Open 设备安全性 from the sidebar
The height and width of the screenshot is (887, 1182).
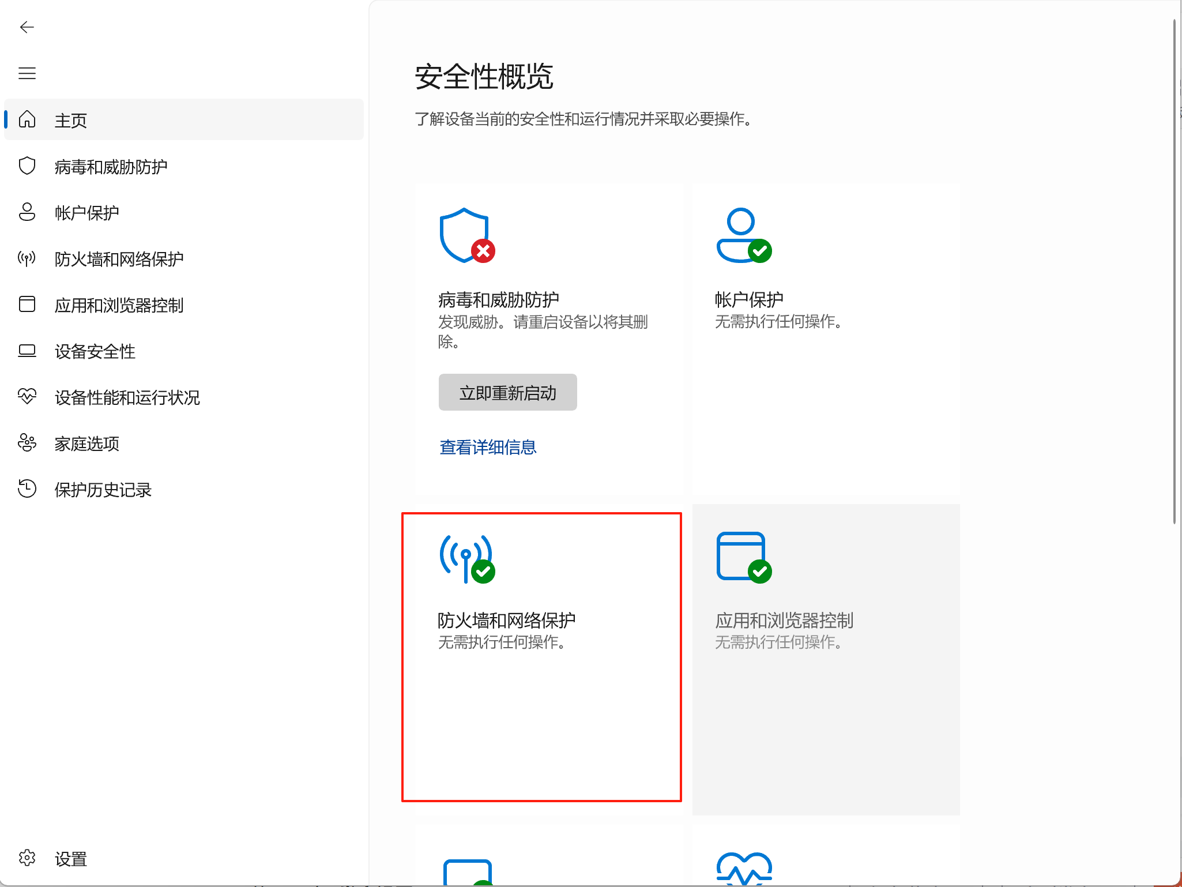[184, 351]
